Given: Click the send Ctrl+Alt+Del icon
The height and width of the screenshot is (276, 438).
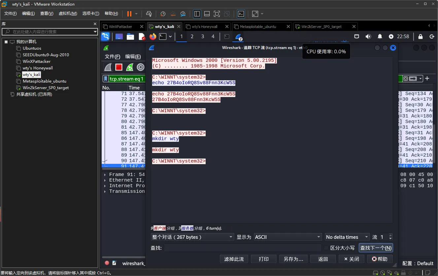Looking at the screenshot, I should (x=149, y=14).
